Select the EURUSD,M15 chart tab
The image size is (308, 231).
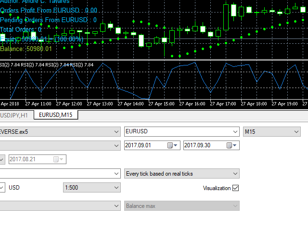(57, 115)
